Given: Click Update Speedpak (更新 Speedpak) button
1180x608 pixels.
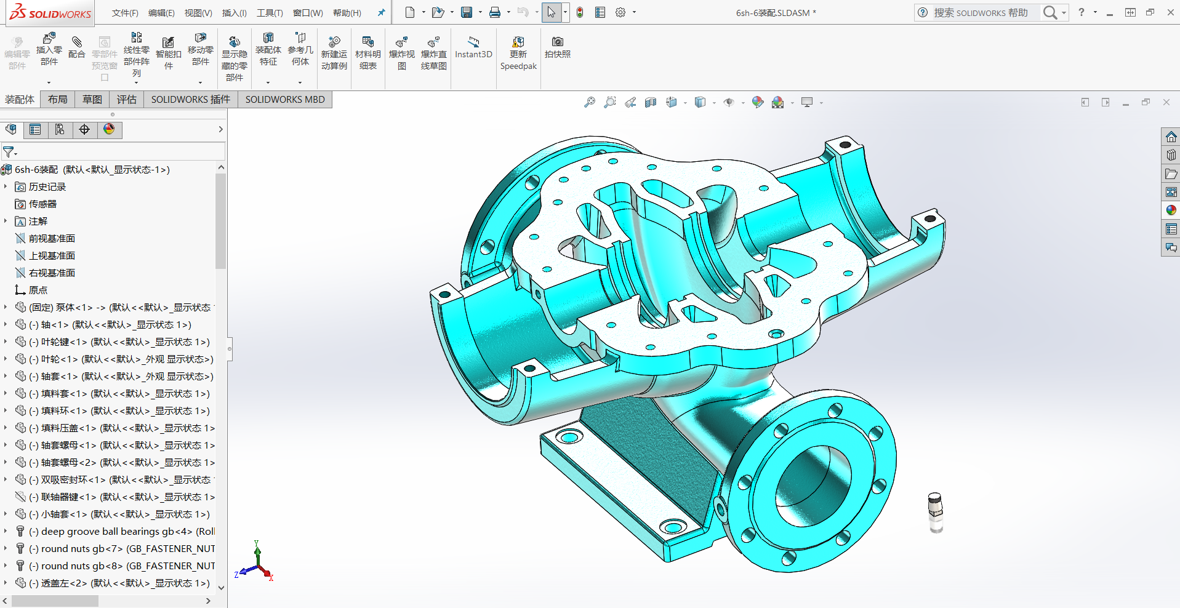Looking at the screenshot, I should coord(518,53).
